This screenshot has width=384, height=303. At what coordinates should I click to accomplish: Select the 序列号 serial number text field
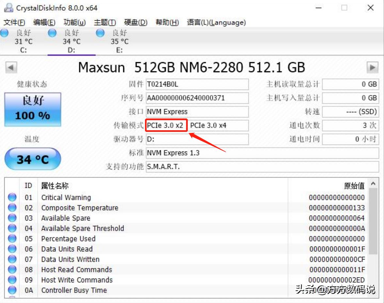196,98
